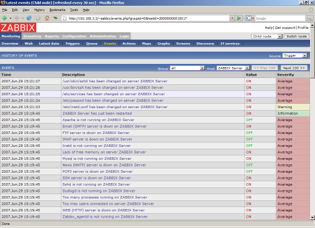Open the Host ZABBIX Server dropdown
Screen dimensions: 315x228
[233, 68]
